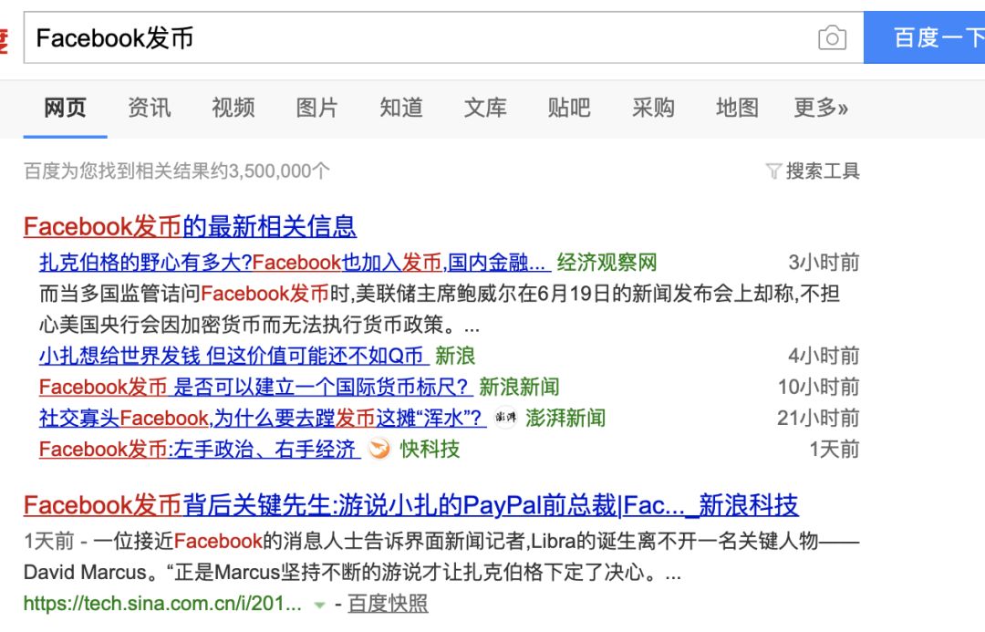Go to the 贴吧 tab

568,108
